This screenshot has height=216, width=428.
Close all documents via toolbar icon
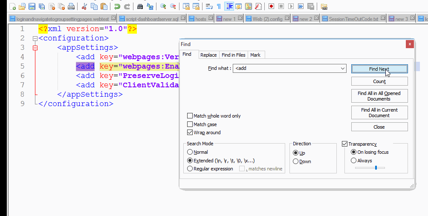[x=61, y=6]
